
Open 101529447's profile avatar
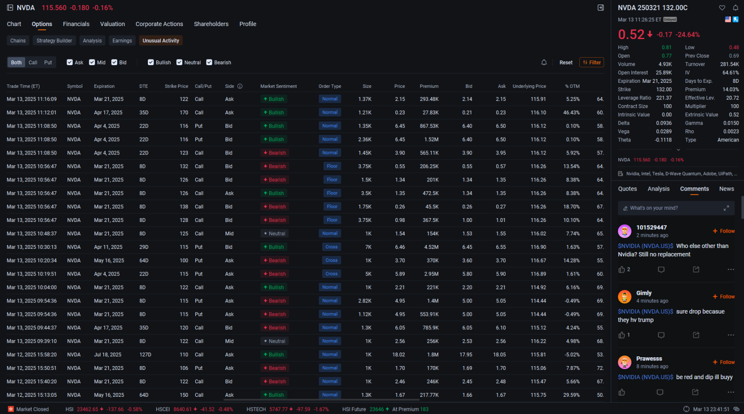(624, 231)
